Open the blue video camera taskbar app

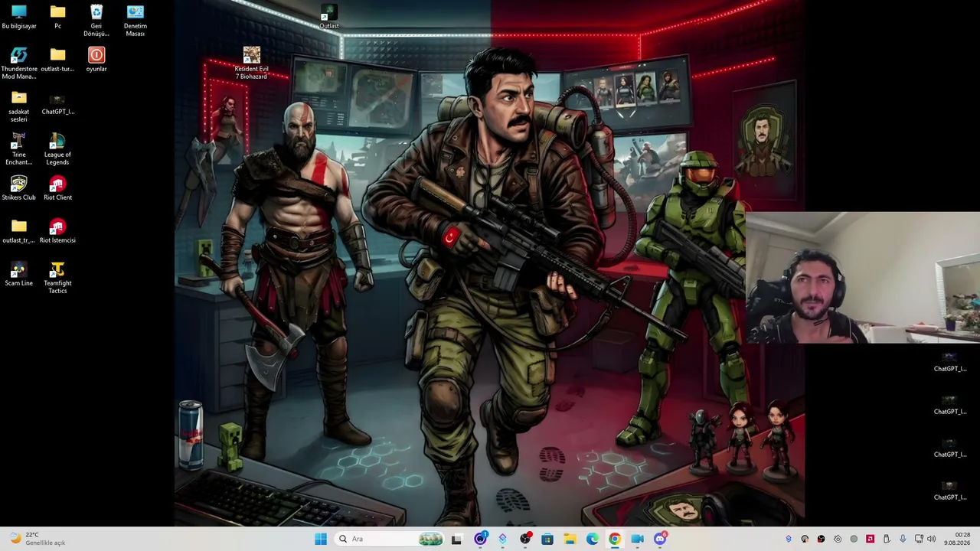click(637, 539)
